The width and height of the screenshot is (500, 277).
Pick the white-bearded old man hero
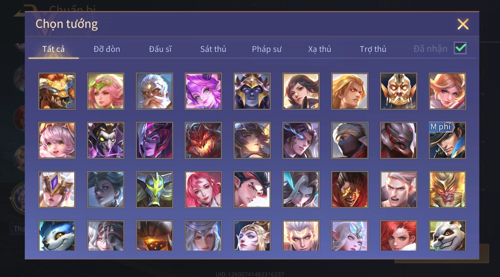coord(154,91)
